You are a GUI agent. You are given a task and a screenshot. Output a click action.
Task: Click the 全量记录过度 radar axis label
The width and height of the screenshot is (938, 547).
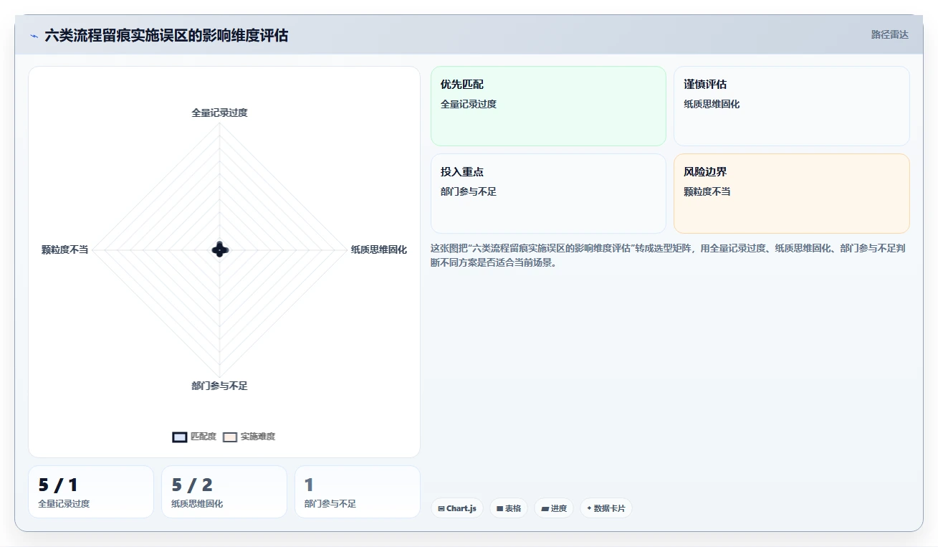coord(219,113)
